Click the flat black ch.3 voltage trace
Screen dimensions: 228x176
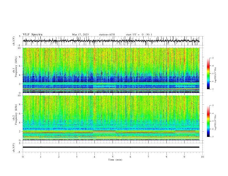click(x=111, y=147)
